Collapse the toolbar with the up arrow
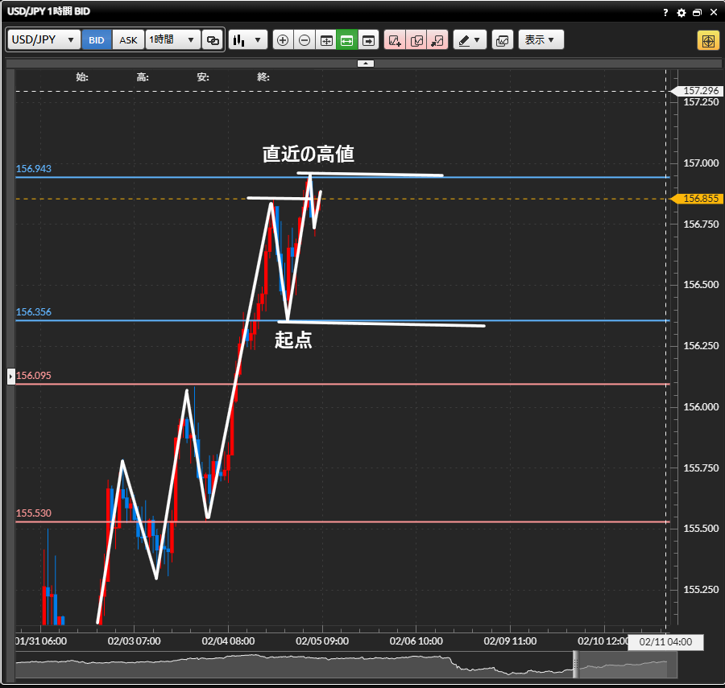 [x=365, y=63]
